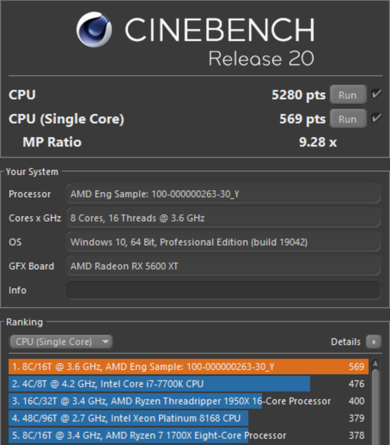Select the Processor name field
390x445 pixels.
click(x=223, y=194)
